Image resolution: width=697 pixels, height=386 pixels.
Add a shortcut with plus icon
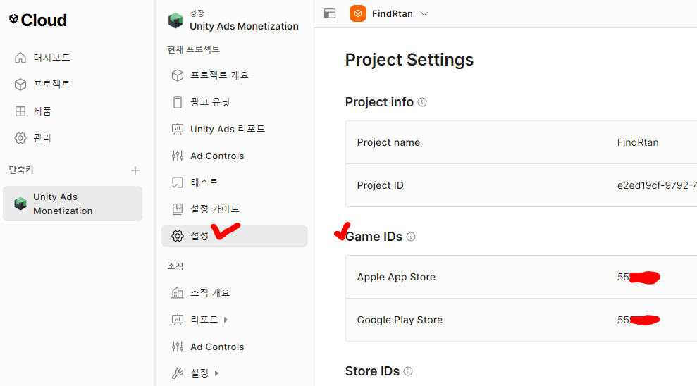[135, 170]
